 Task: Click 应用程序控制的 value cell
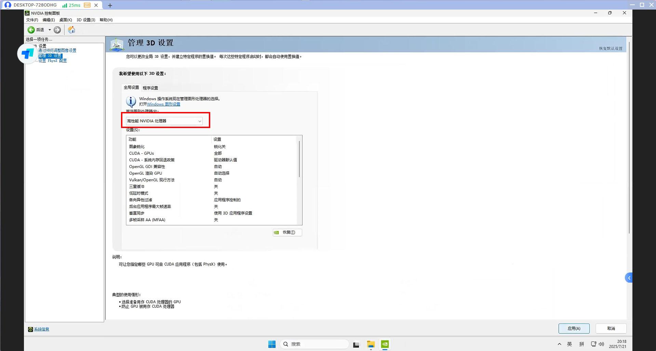(x=227, y=200)
